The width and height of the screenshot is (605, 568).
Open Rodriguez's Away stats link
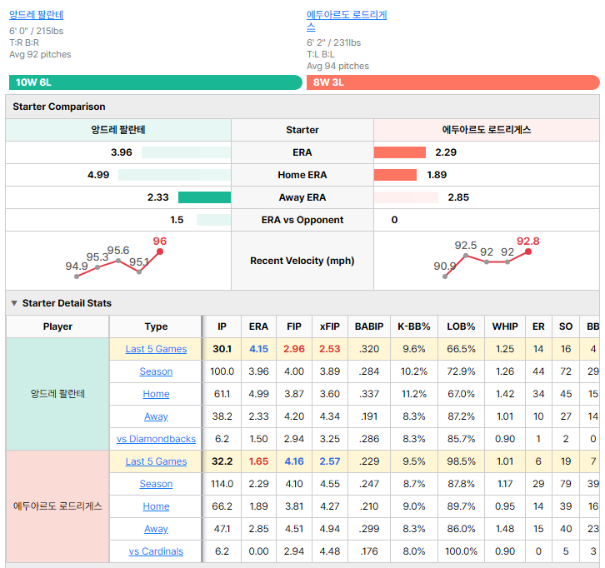156,529
